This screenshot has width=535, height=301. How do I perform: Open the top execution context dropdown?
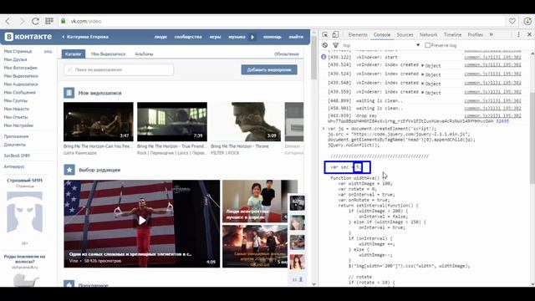[x=381, y=45]
